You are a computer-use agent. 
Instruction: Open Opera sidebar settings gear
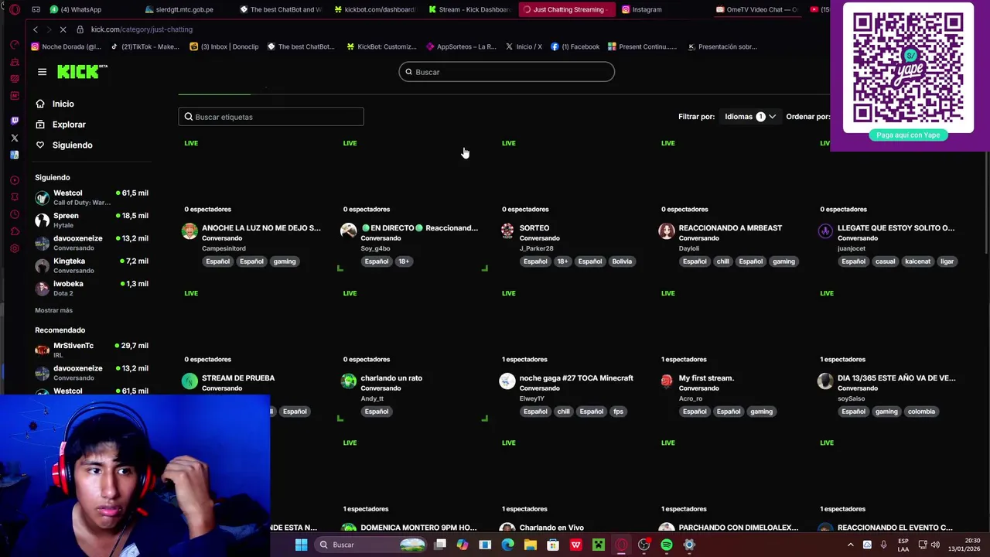point(14,248)
